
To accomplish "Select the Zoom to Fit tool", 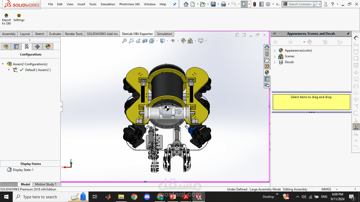I will click(124, 41).
